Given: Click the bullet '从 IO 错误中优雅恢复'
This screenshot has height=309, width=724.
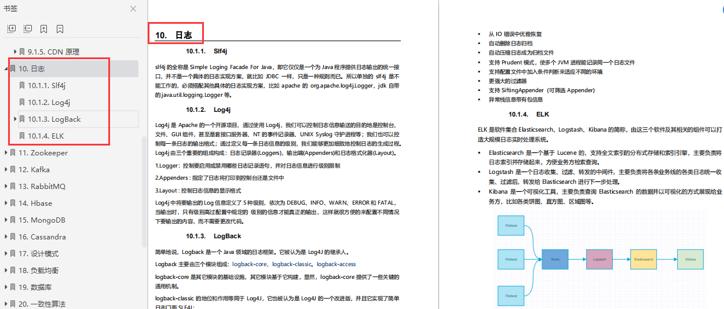Looking at the screenshot, I should pos(515,34).
